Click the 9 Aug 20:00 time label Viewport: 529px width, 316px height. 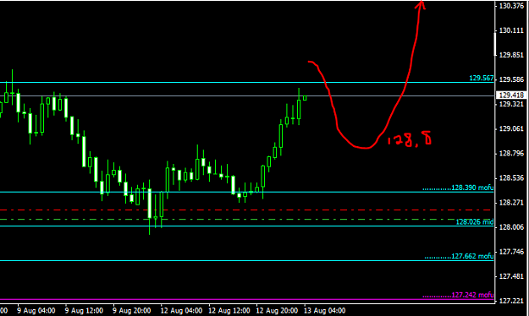131,310
